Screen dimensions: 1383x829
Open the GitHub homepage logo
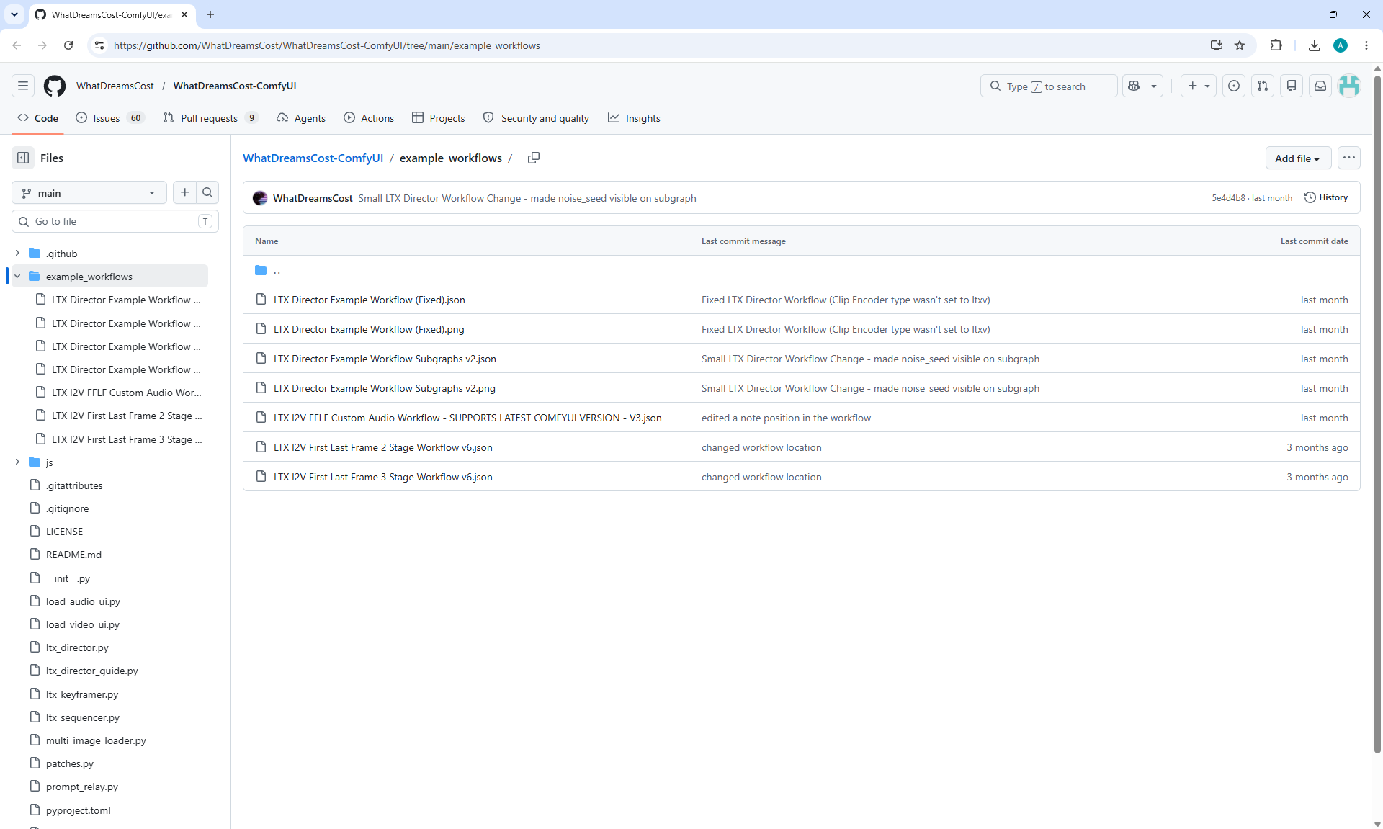pyautogui.click(x=55, y=86)
